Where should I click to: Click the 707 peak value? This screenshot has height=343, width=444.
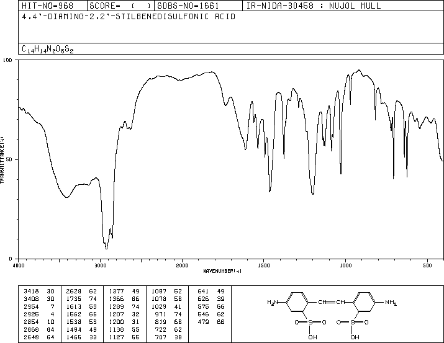pos(161,337)
